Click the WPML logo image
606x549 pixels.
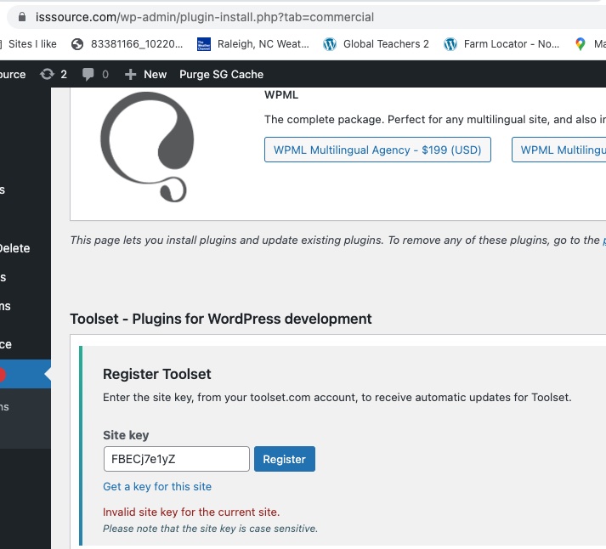[147, 147]
